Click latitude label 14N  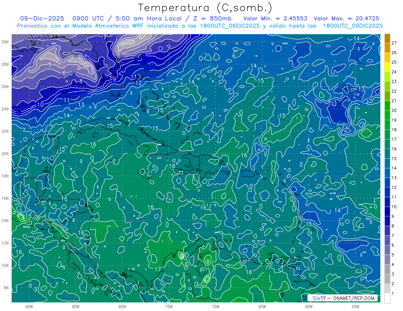click(x=6, y=221)
